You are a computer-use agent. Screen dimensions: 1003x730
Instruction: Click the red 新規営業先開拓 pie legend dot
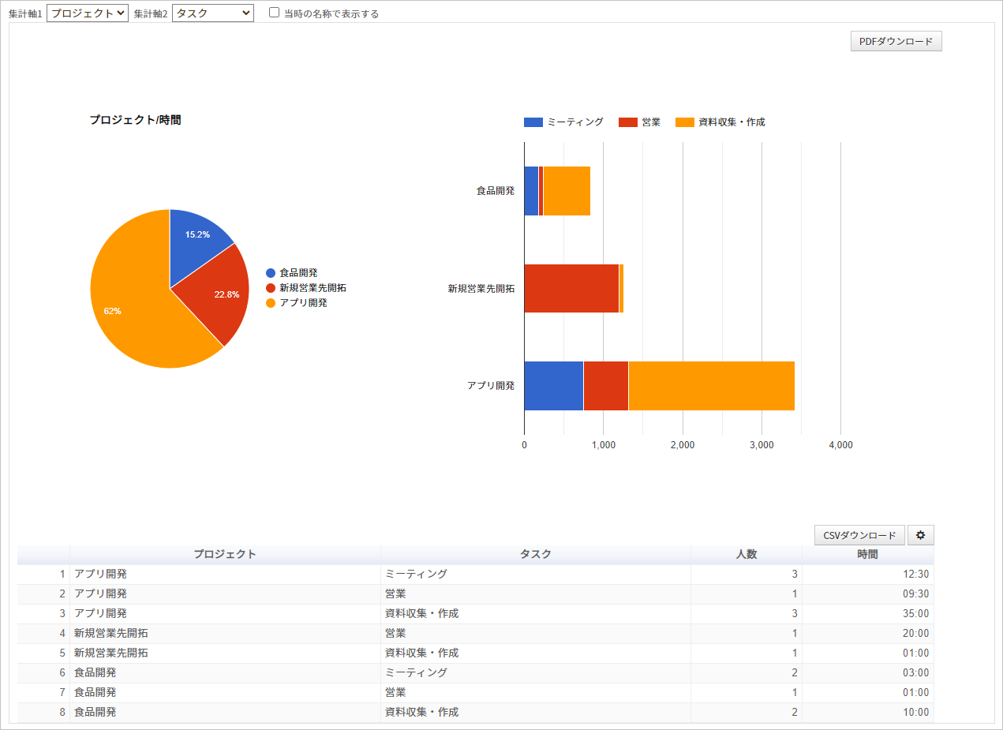coord(271,288)
